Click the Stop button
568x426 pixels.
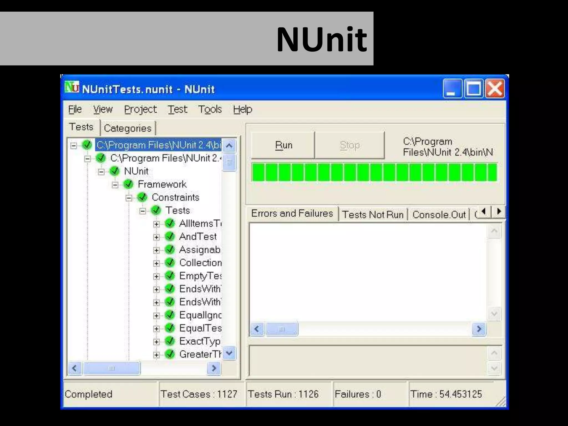[x=350, y=145]
